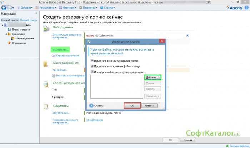Confirm the dialog with OK
This screenshot has height=148, width=250.
(132, 106)
